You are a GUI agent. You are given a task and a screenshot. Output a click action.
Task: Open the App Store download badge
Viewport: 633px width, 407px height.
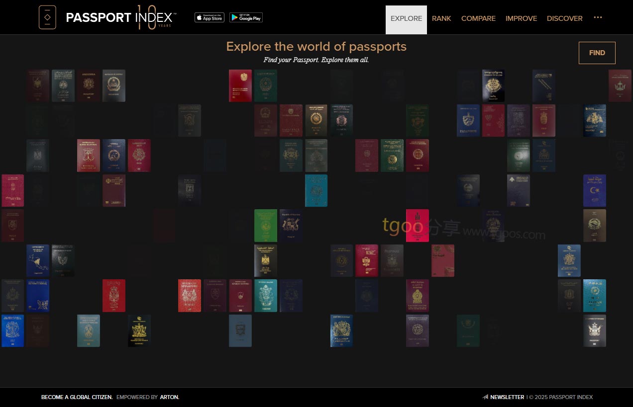click(209, 17)
